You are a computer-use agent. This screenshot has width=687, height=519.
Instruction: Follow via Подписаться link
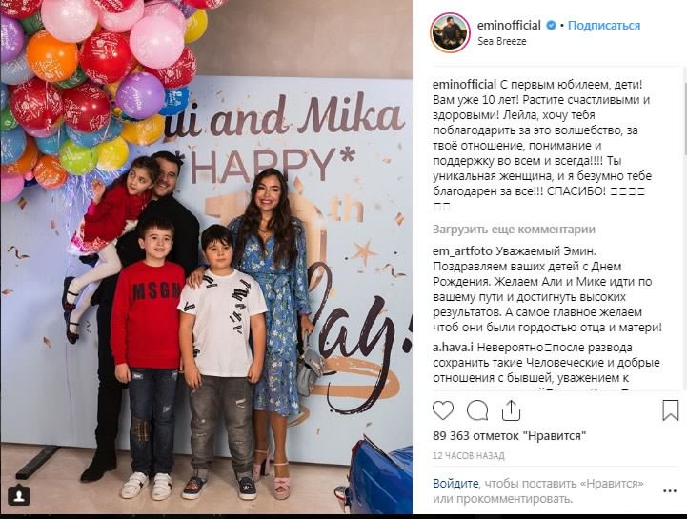tap(604, 26)
